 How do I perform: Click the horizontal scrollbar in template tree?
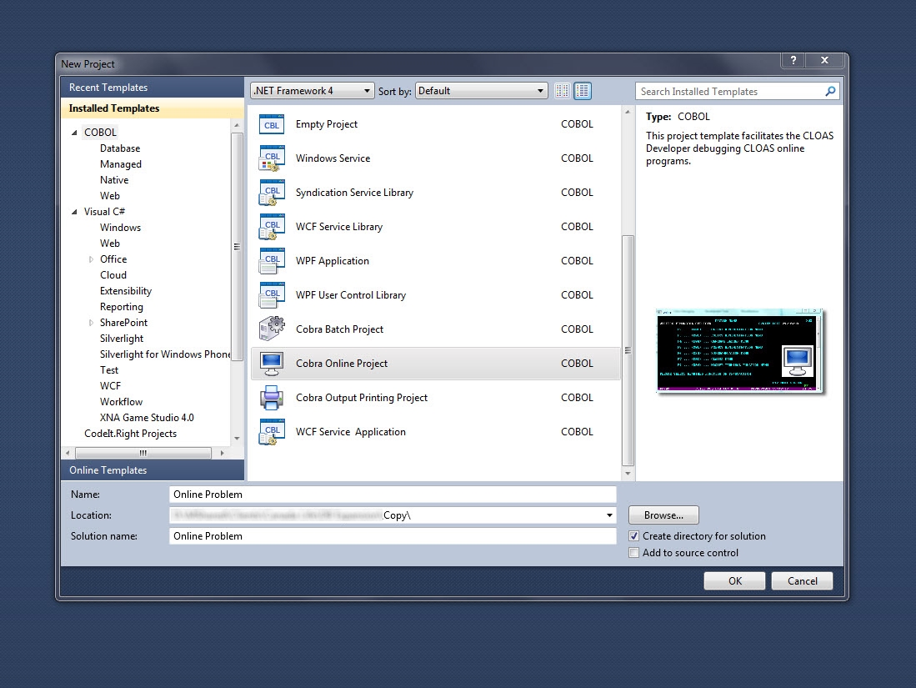143,453
